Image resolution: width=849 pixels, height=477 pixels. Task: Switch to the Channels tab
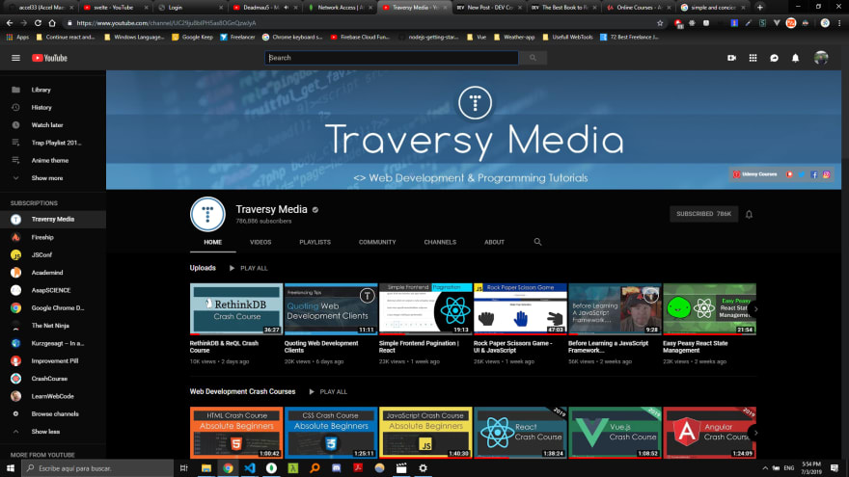440,242
